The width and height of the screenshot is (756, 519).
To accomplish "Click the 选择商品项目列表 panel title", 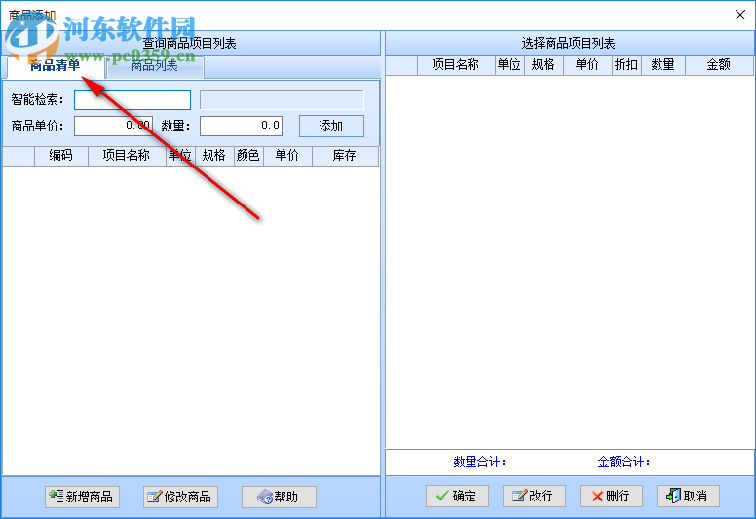I will pyautogui.click(x=569, y=44).
